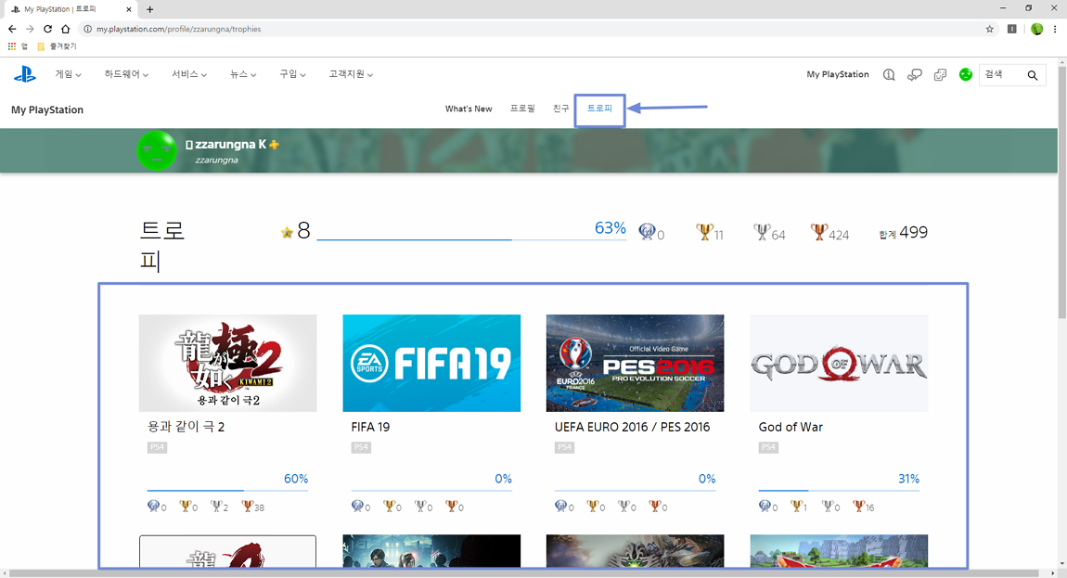Click the 0% value for UEFA EURO 2016
Image resolution: width=1067 pixels, height=578 pixels.
click(707, 479)
